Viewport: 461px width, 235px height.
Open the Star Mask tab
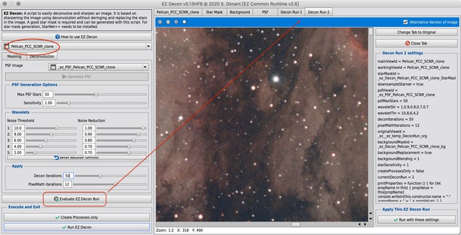coord(214,12)
